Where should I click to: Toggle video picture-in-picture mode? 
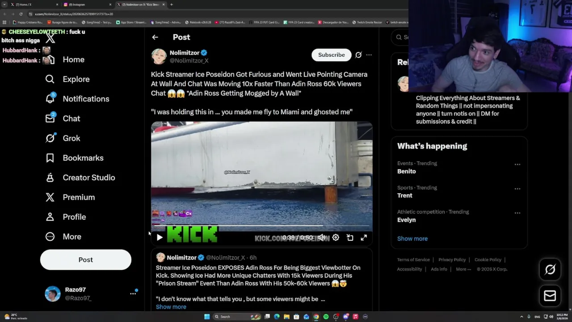click(350, 237)
